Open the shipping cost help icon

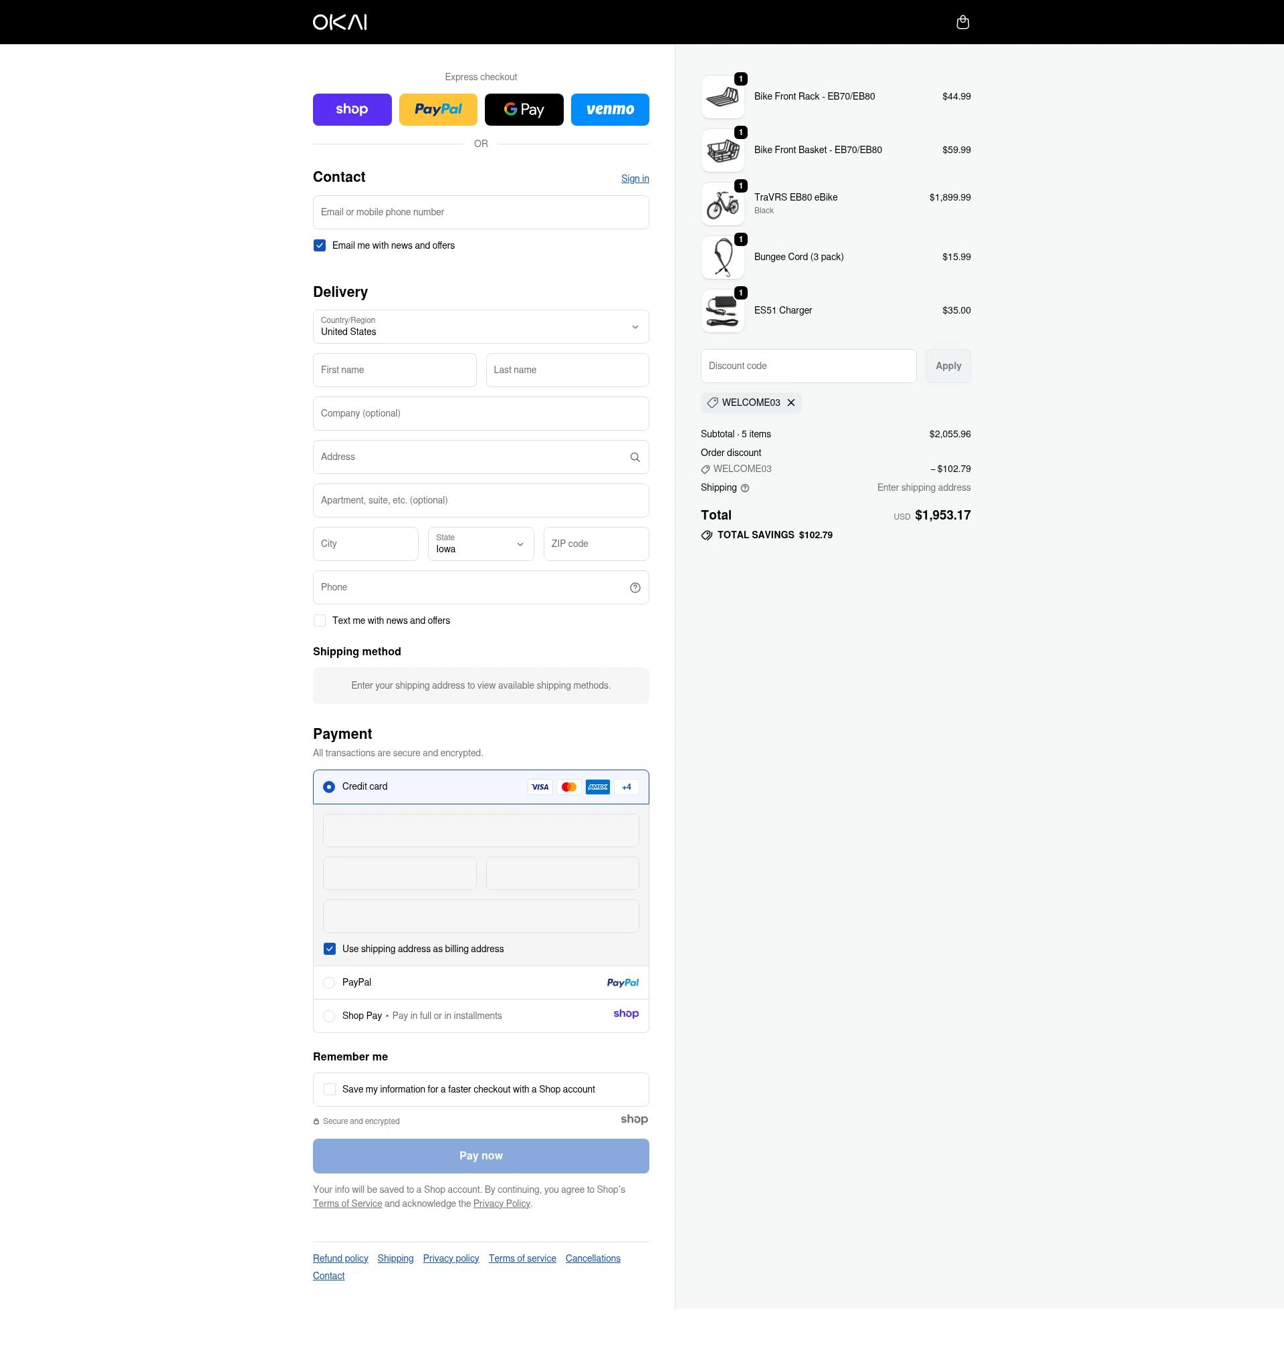click(x=746, y=488)
